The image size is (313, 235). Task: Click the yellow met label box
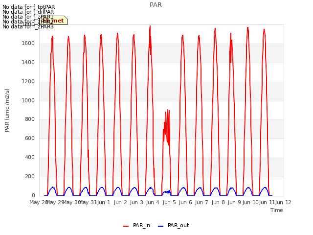53,21
